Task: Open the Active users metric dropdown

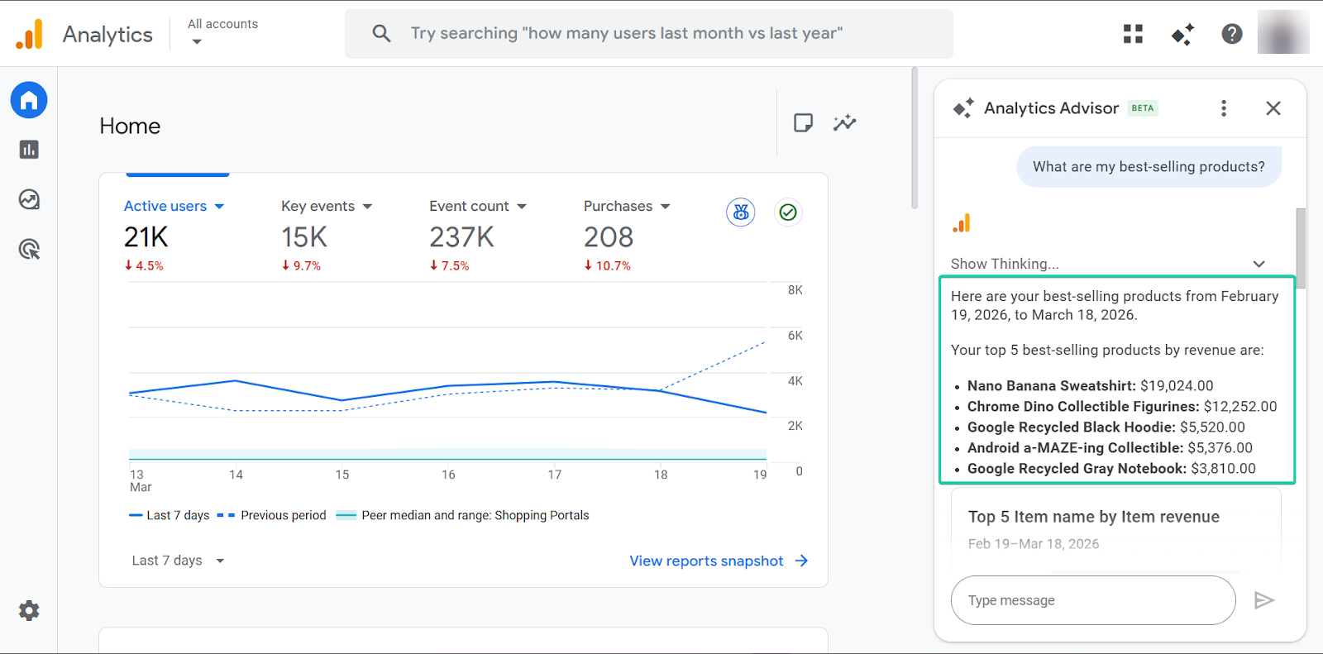Action: pyautogui.click(x=174, y=206)
